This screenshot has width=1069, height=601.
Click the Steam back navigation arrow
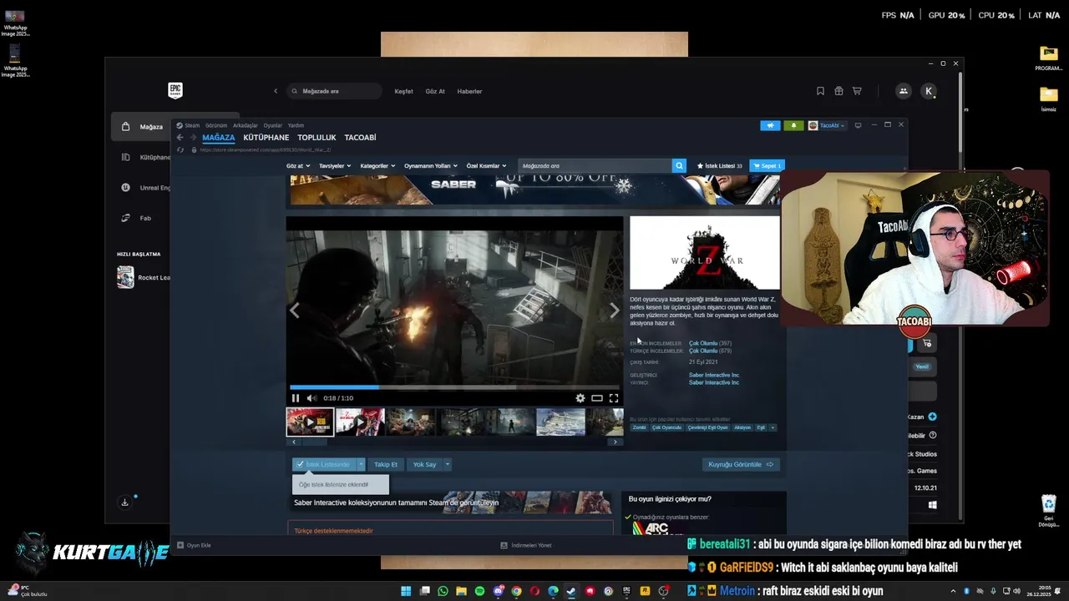coord(180,138)
